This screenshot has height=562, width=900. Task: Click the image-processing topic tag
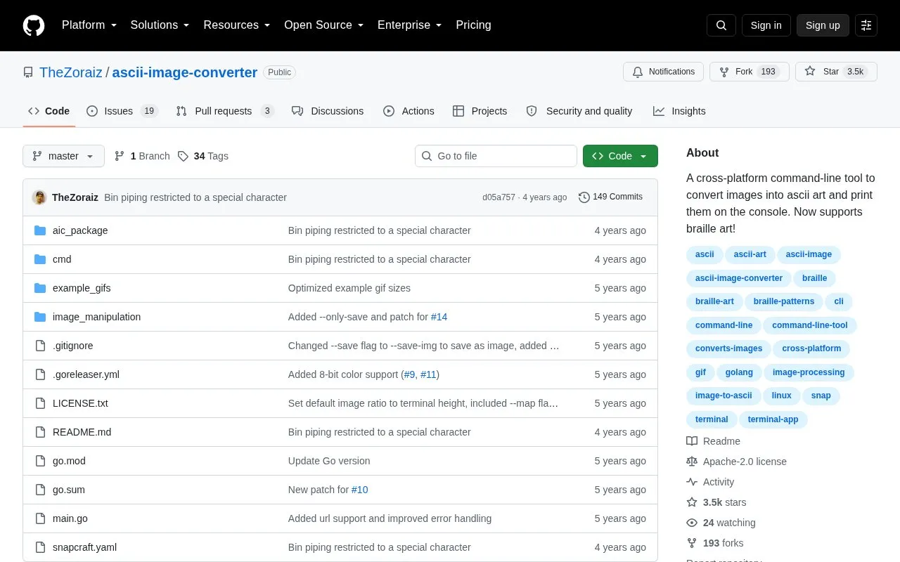809,372
